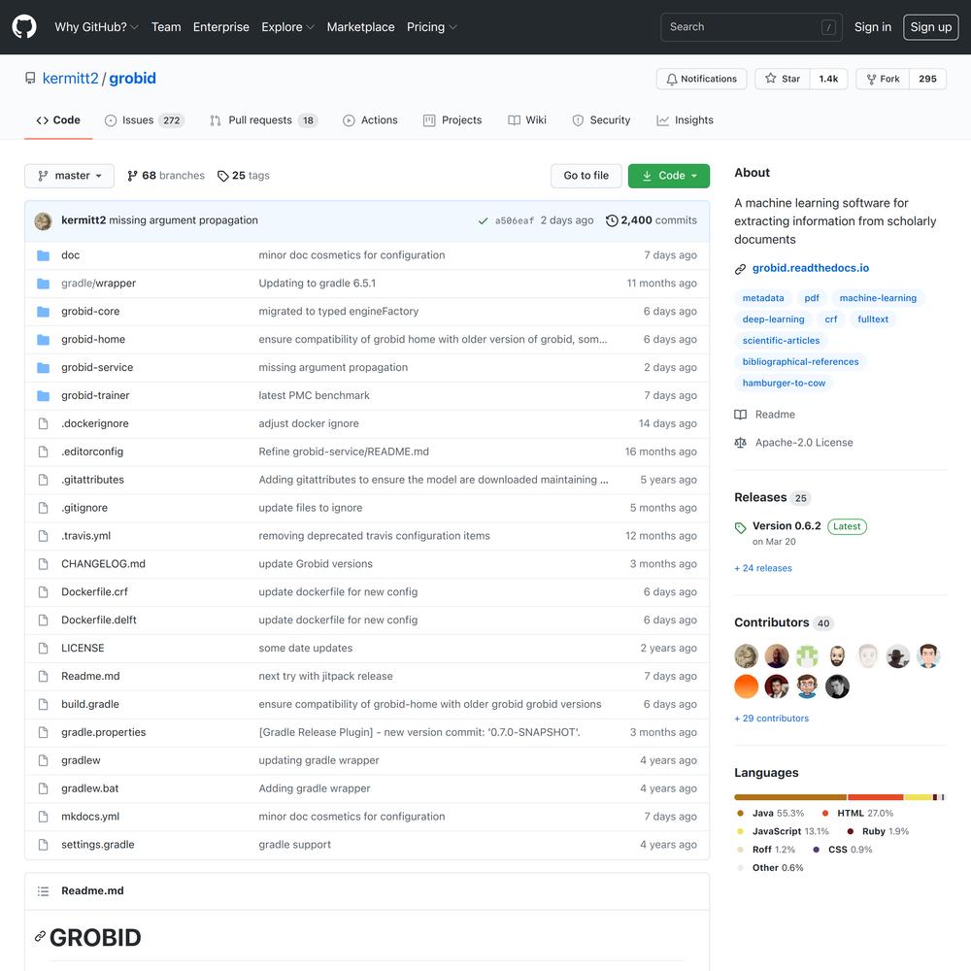Click kermitt2 avatar in the commit bar
Image resolution: width=971 pixels, height=971 pixels.
[43, 221]
